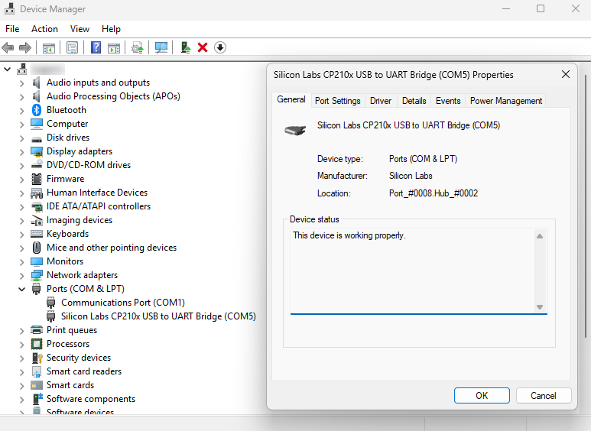
Task: Collapse the Ports (COM & LPT) node
Action: click(x=22, y=289)
